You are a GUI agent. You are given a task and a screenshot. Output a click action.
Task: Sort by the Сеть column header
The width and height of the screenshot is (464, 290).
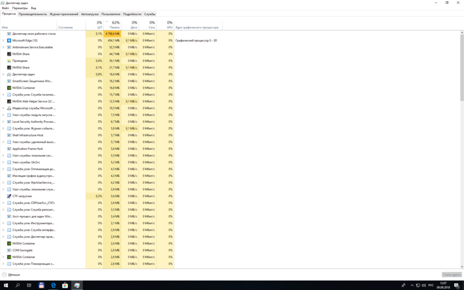point(147,25)
